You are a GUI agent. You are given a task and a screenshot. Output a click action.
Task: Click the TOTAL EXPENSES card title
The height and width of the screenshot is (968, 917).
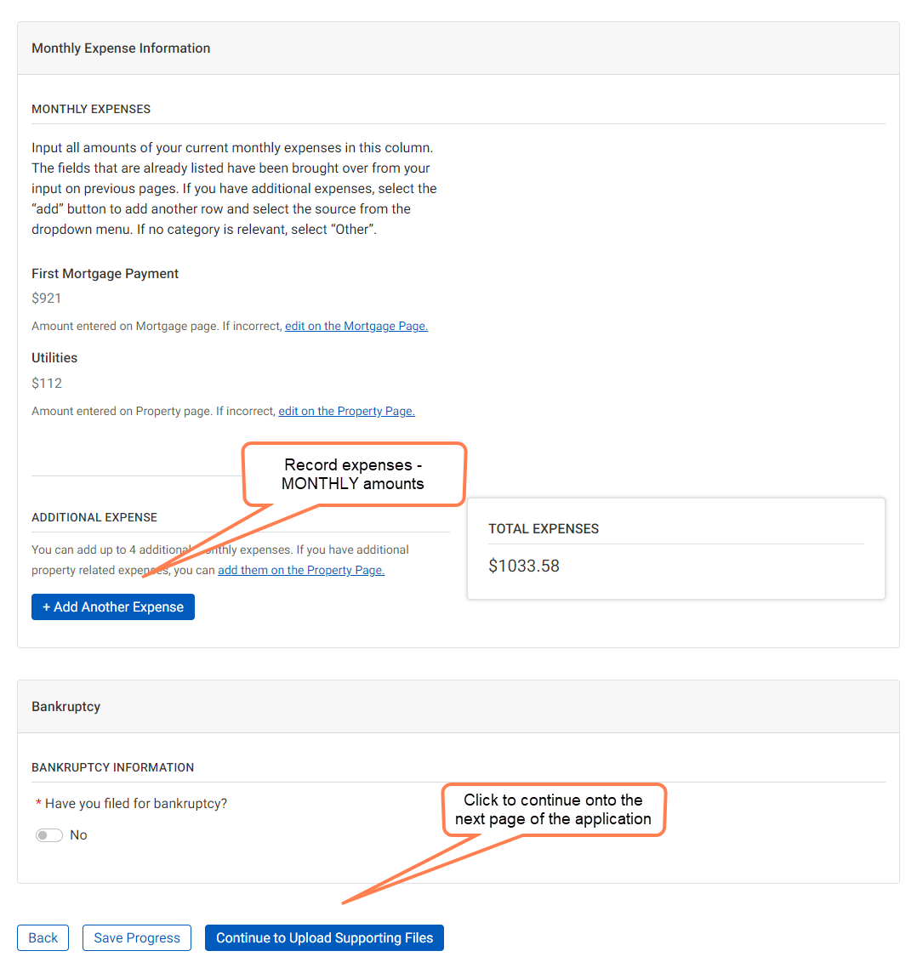point(544,528)
